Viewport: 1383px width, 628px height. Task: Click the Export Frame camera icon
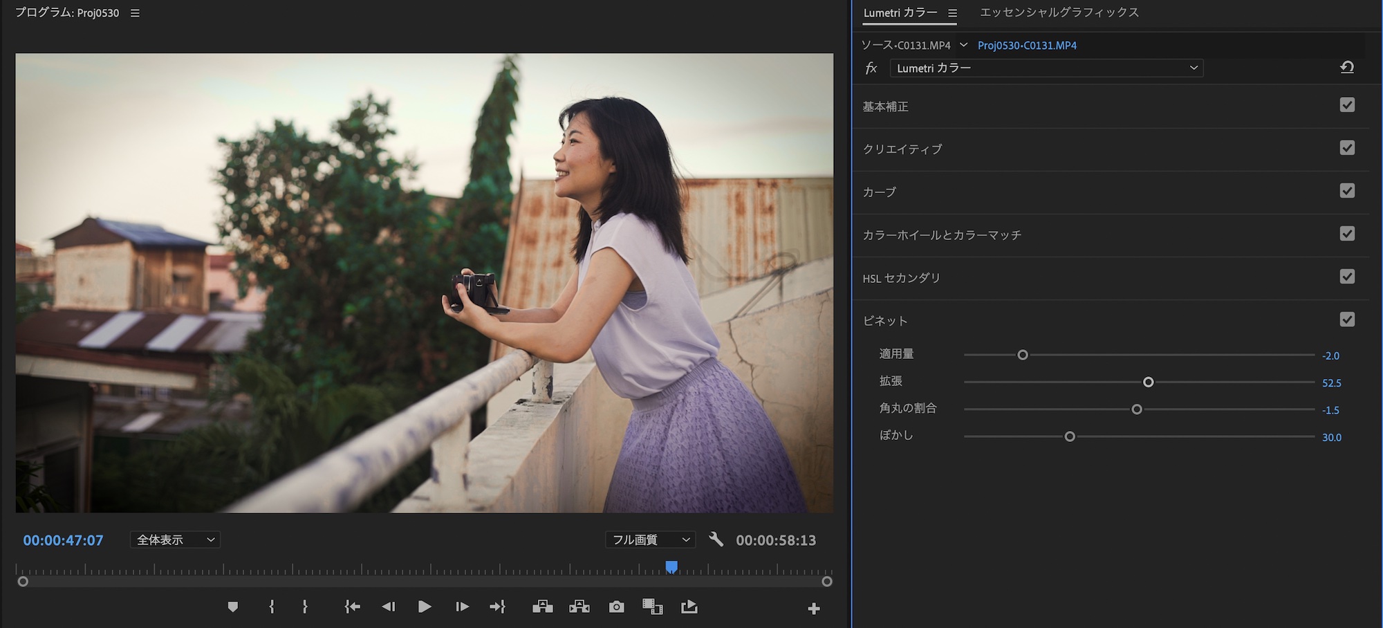pyautogui.click(x=616, y=607)
